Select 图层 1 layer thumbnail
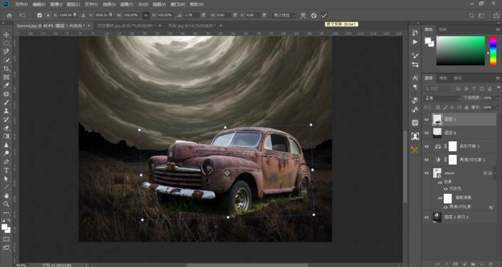The height and width of the screenshot is (267, 502). [437, 119]
